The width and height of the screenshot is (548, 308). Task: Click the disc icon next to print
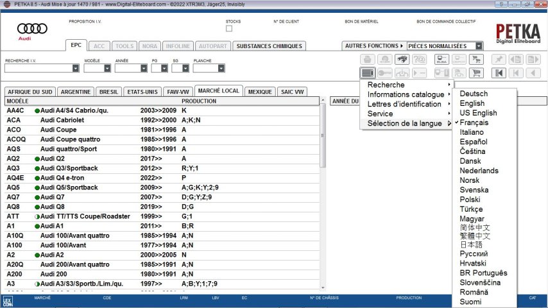pos(385,60)
